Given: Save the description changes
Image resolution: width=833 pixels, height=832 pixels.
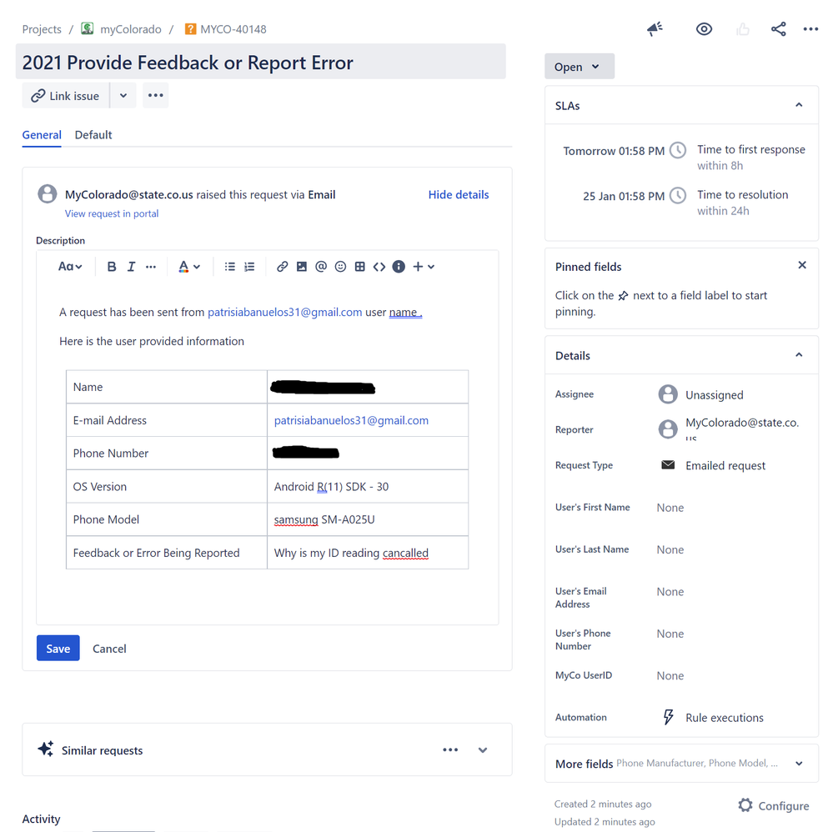Looking at the screenshot, I should click(x=58, y=648).
